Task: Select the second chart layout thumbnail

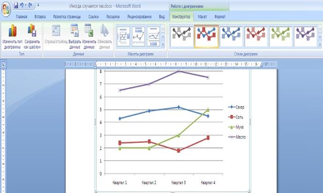Action: pyautogui.click(x=138, y=36)
